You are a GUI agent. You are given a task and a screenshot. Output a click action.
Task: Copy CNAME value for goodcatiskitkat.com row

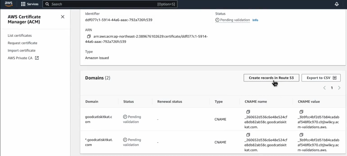click(x=301, y=112)
